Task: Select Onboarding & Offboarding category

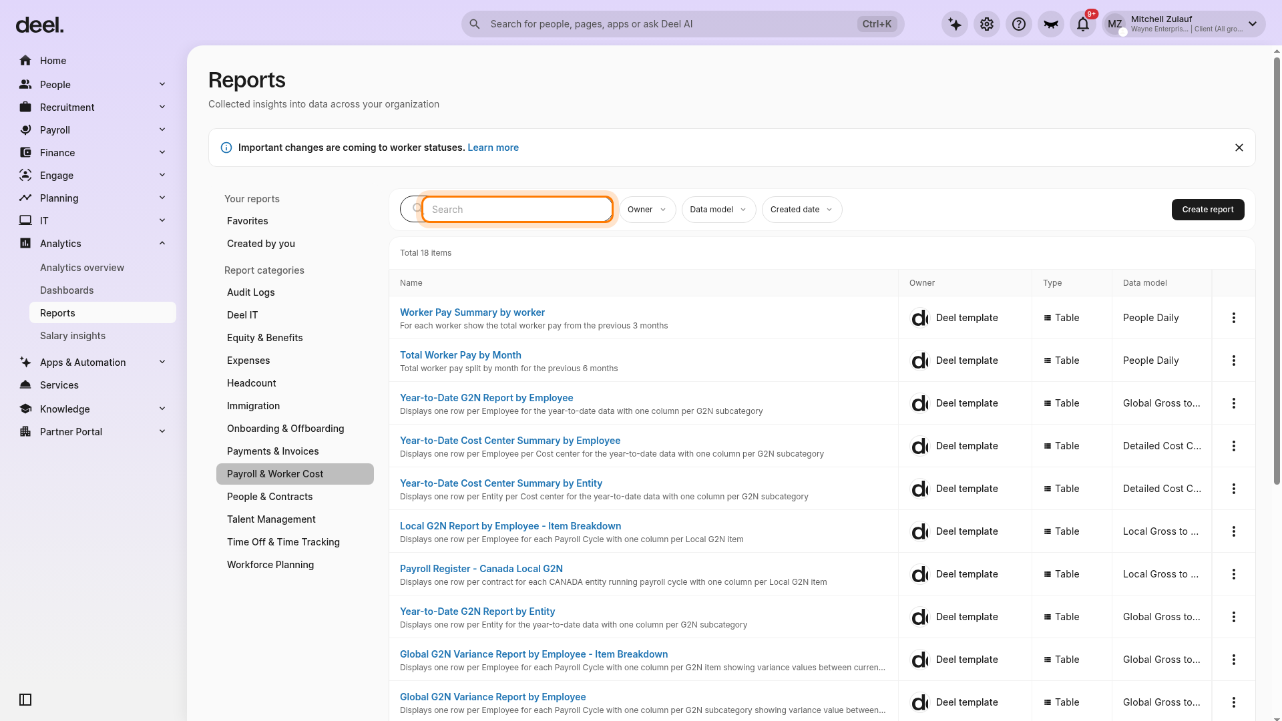Action: pyautogui.click(x=295, y=429)
